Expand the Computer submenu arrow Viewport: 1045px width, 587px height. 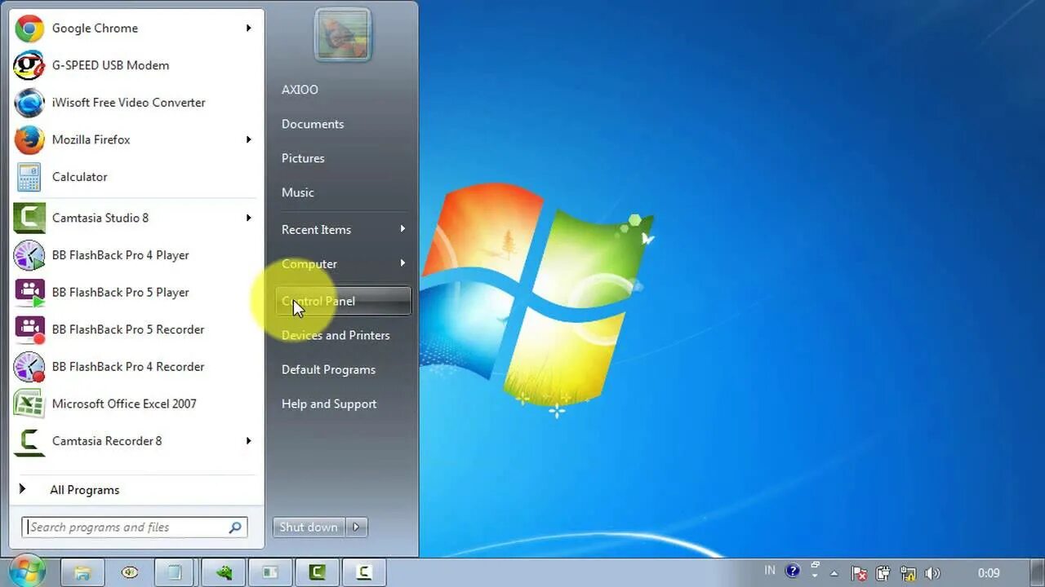[x=402, y=263]
